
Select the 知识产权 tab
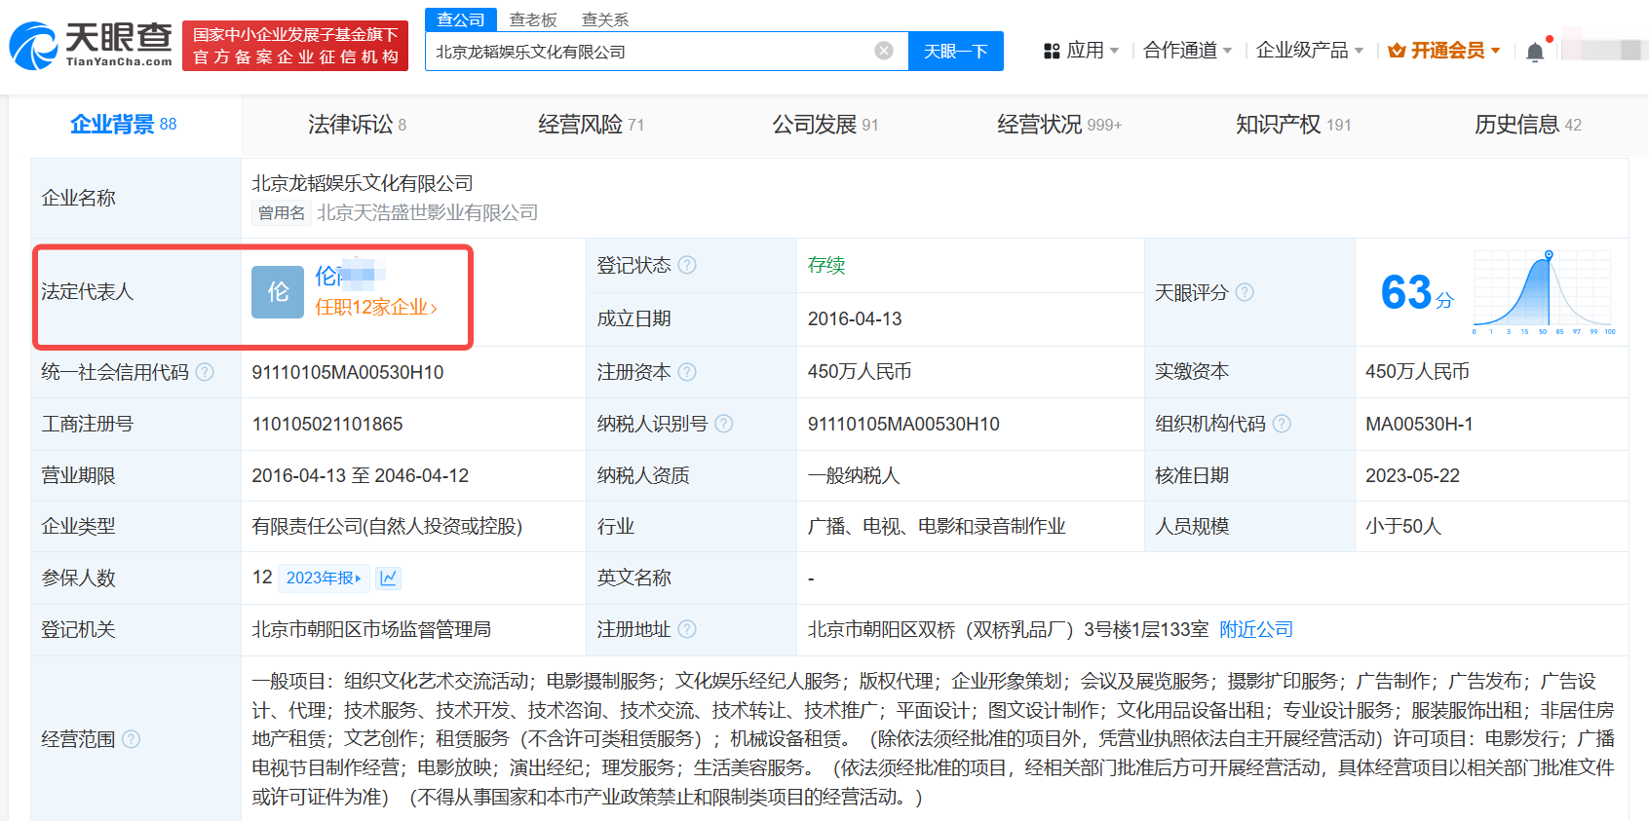[x=1293, y=125]
